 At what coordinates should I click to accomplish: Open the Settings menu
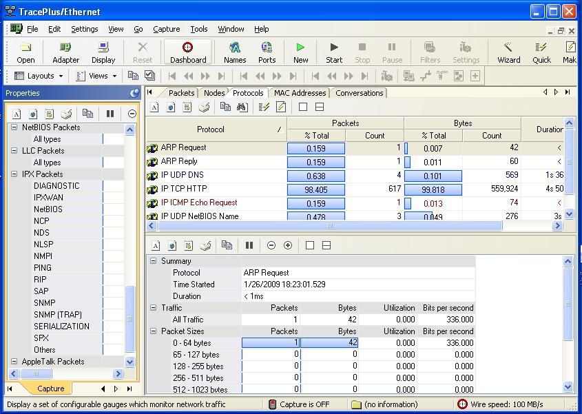pos(85,29)
